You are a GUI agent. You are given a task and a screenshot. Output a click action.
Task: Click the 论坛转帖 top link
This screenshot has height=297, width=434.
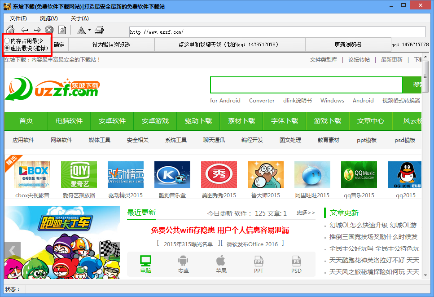click(x=359, y=60)
